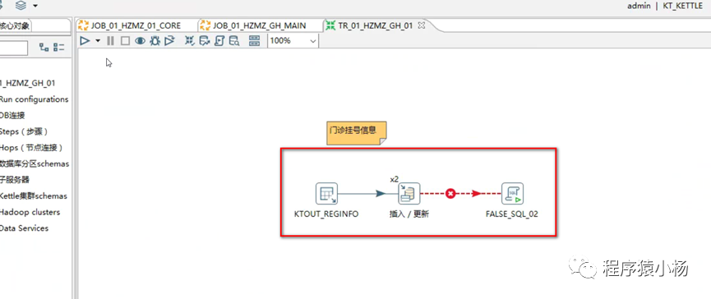Select the TR_01_HZMZ_GH_01 tab
The height and width of the screenshot is (299, 711).
click(375, 25)
